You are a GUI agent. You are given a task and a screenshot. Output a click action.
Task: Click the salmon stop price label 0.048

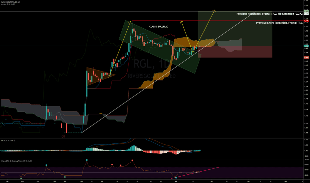(306, 58)
